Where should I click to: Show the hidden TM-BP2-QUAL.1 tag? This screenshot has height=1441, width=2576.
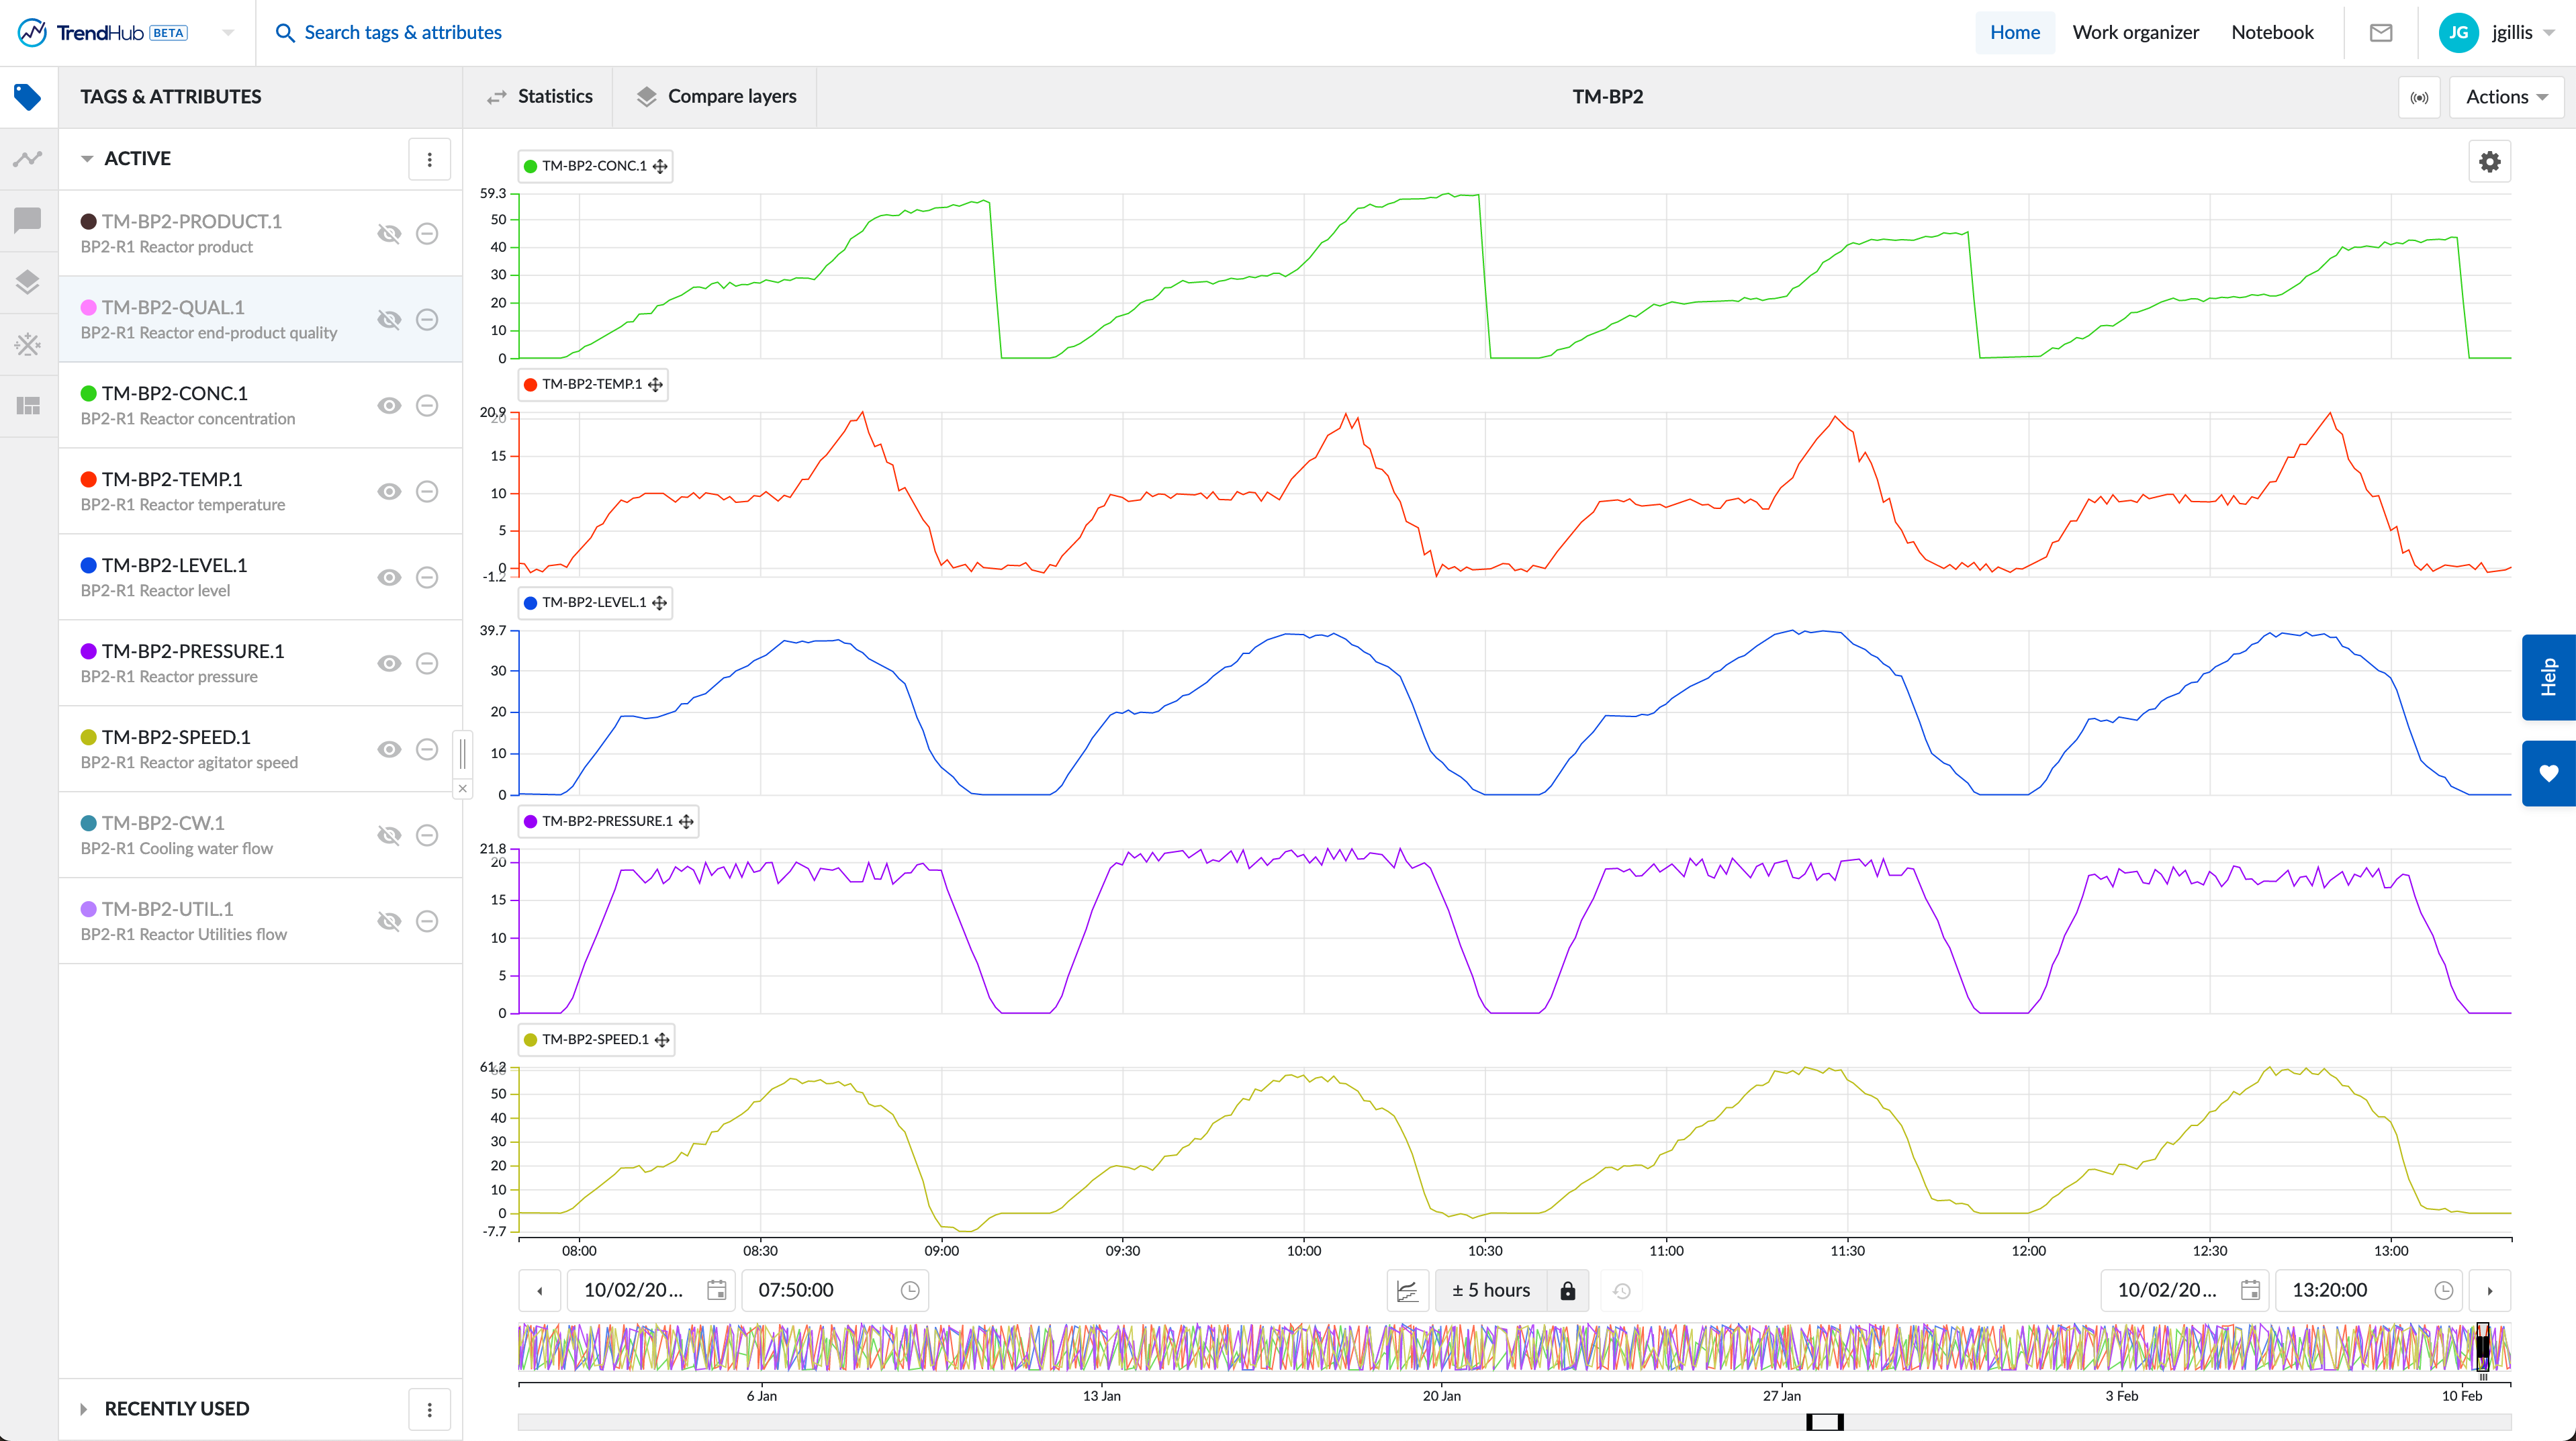389,320
